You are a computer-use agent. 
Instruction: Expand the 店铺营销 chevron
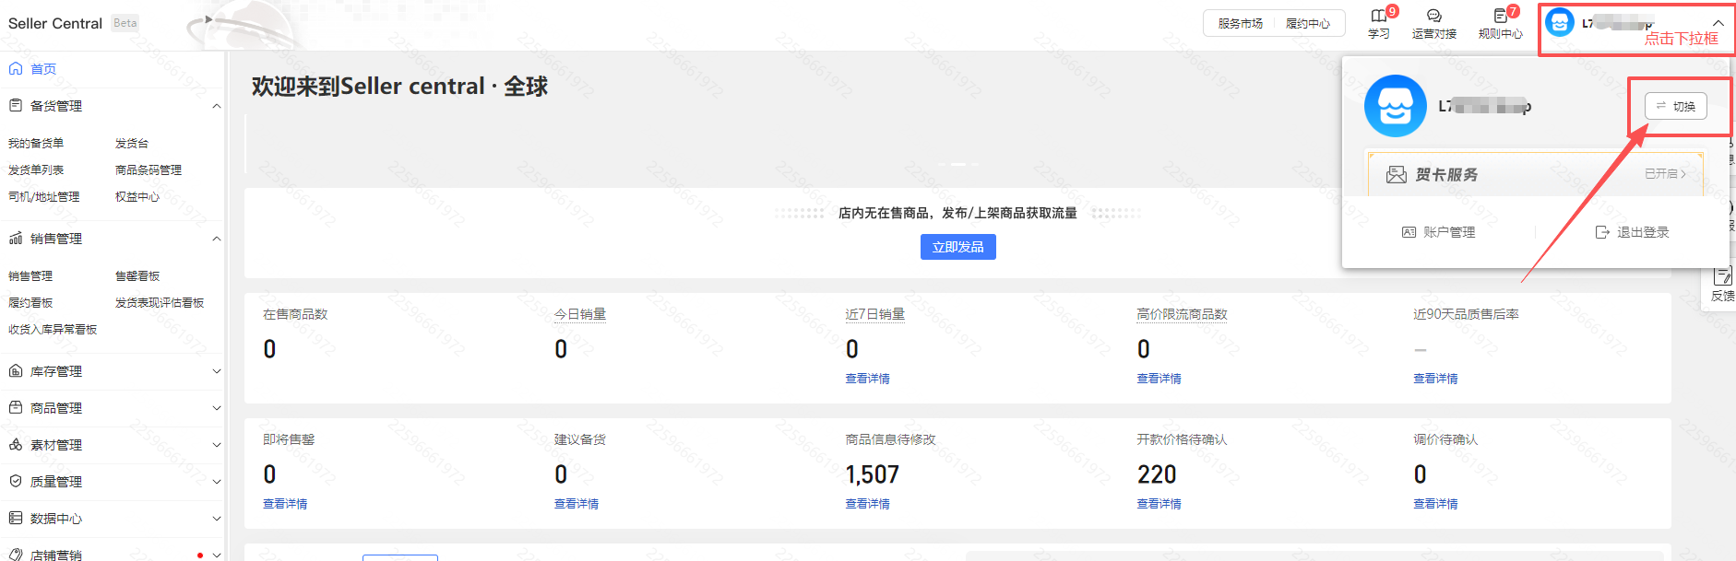(x=217, y=555)
